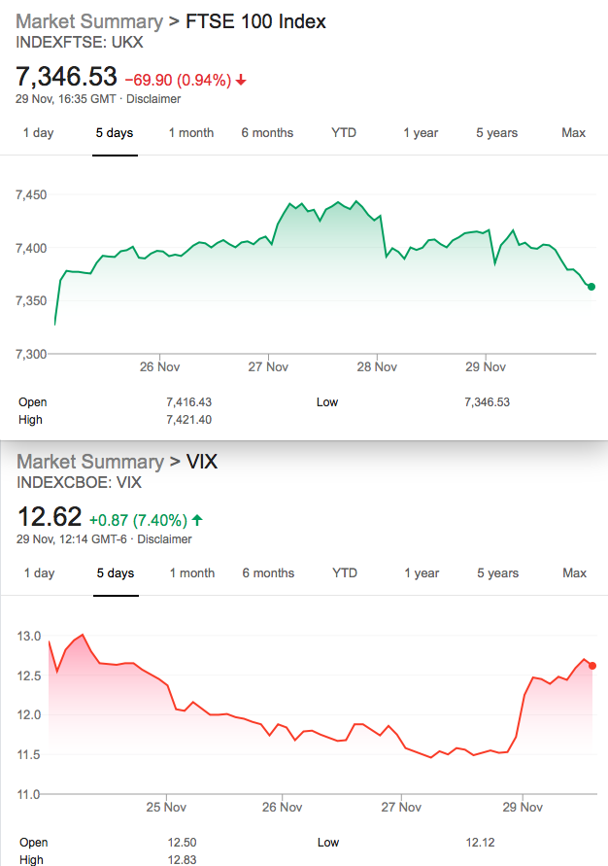Click the green up arrow beside VIX change

[197, 520]
